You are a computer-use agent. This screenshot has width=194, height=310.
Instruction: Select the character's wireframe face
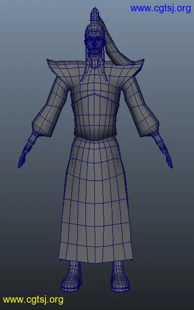95,45
